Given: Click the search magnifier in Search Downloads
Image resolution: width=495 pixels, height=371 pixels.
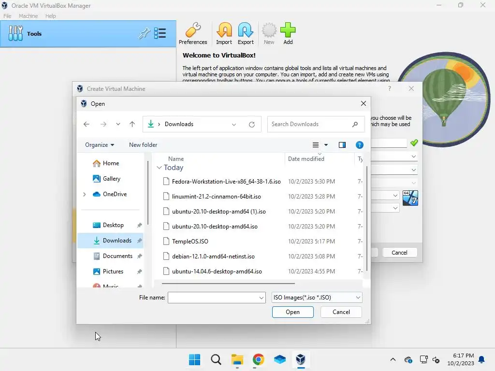Looking at the screenshot, I should coord(355,124).
